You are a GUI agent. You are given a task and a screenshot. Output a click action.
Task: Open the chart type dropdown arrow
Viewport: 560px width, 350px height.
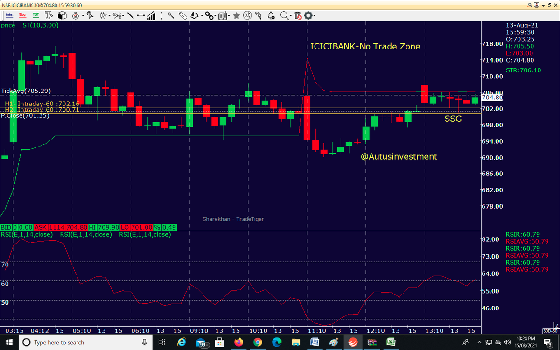[x=110, y=16]
